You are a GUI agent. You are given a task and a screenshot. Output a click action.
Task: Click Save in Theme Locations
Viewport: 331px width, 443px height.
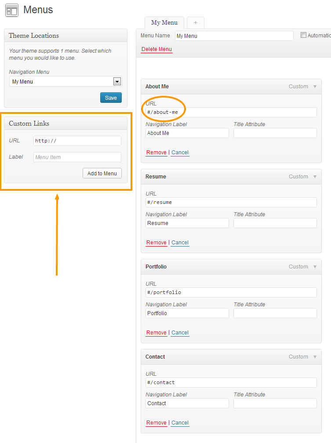pyautogui.click(x=111, y=98)
